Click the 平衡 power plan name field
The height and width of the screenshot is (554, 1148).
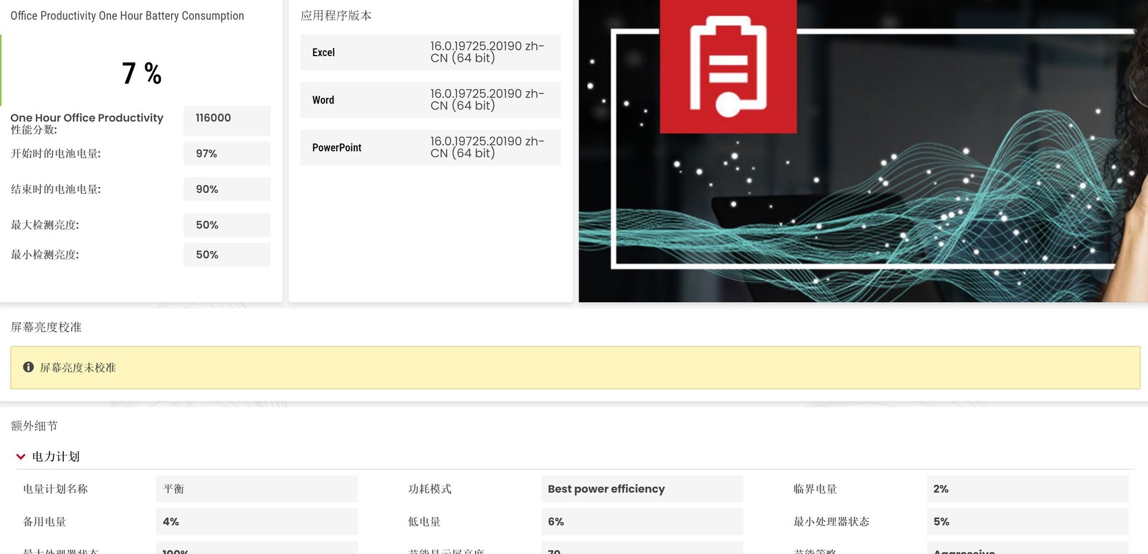(x=257, y=489)
